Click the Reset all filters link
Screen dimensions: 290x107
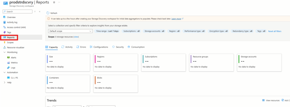[275, 31]
